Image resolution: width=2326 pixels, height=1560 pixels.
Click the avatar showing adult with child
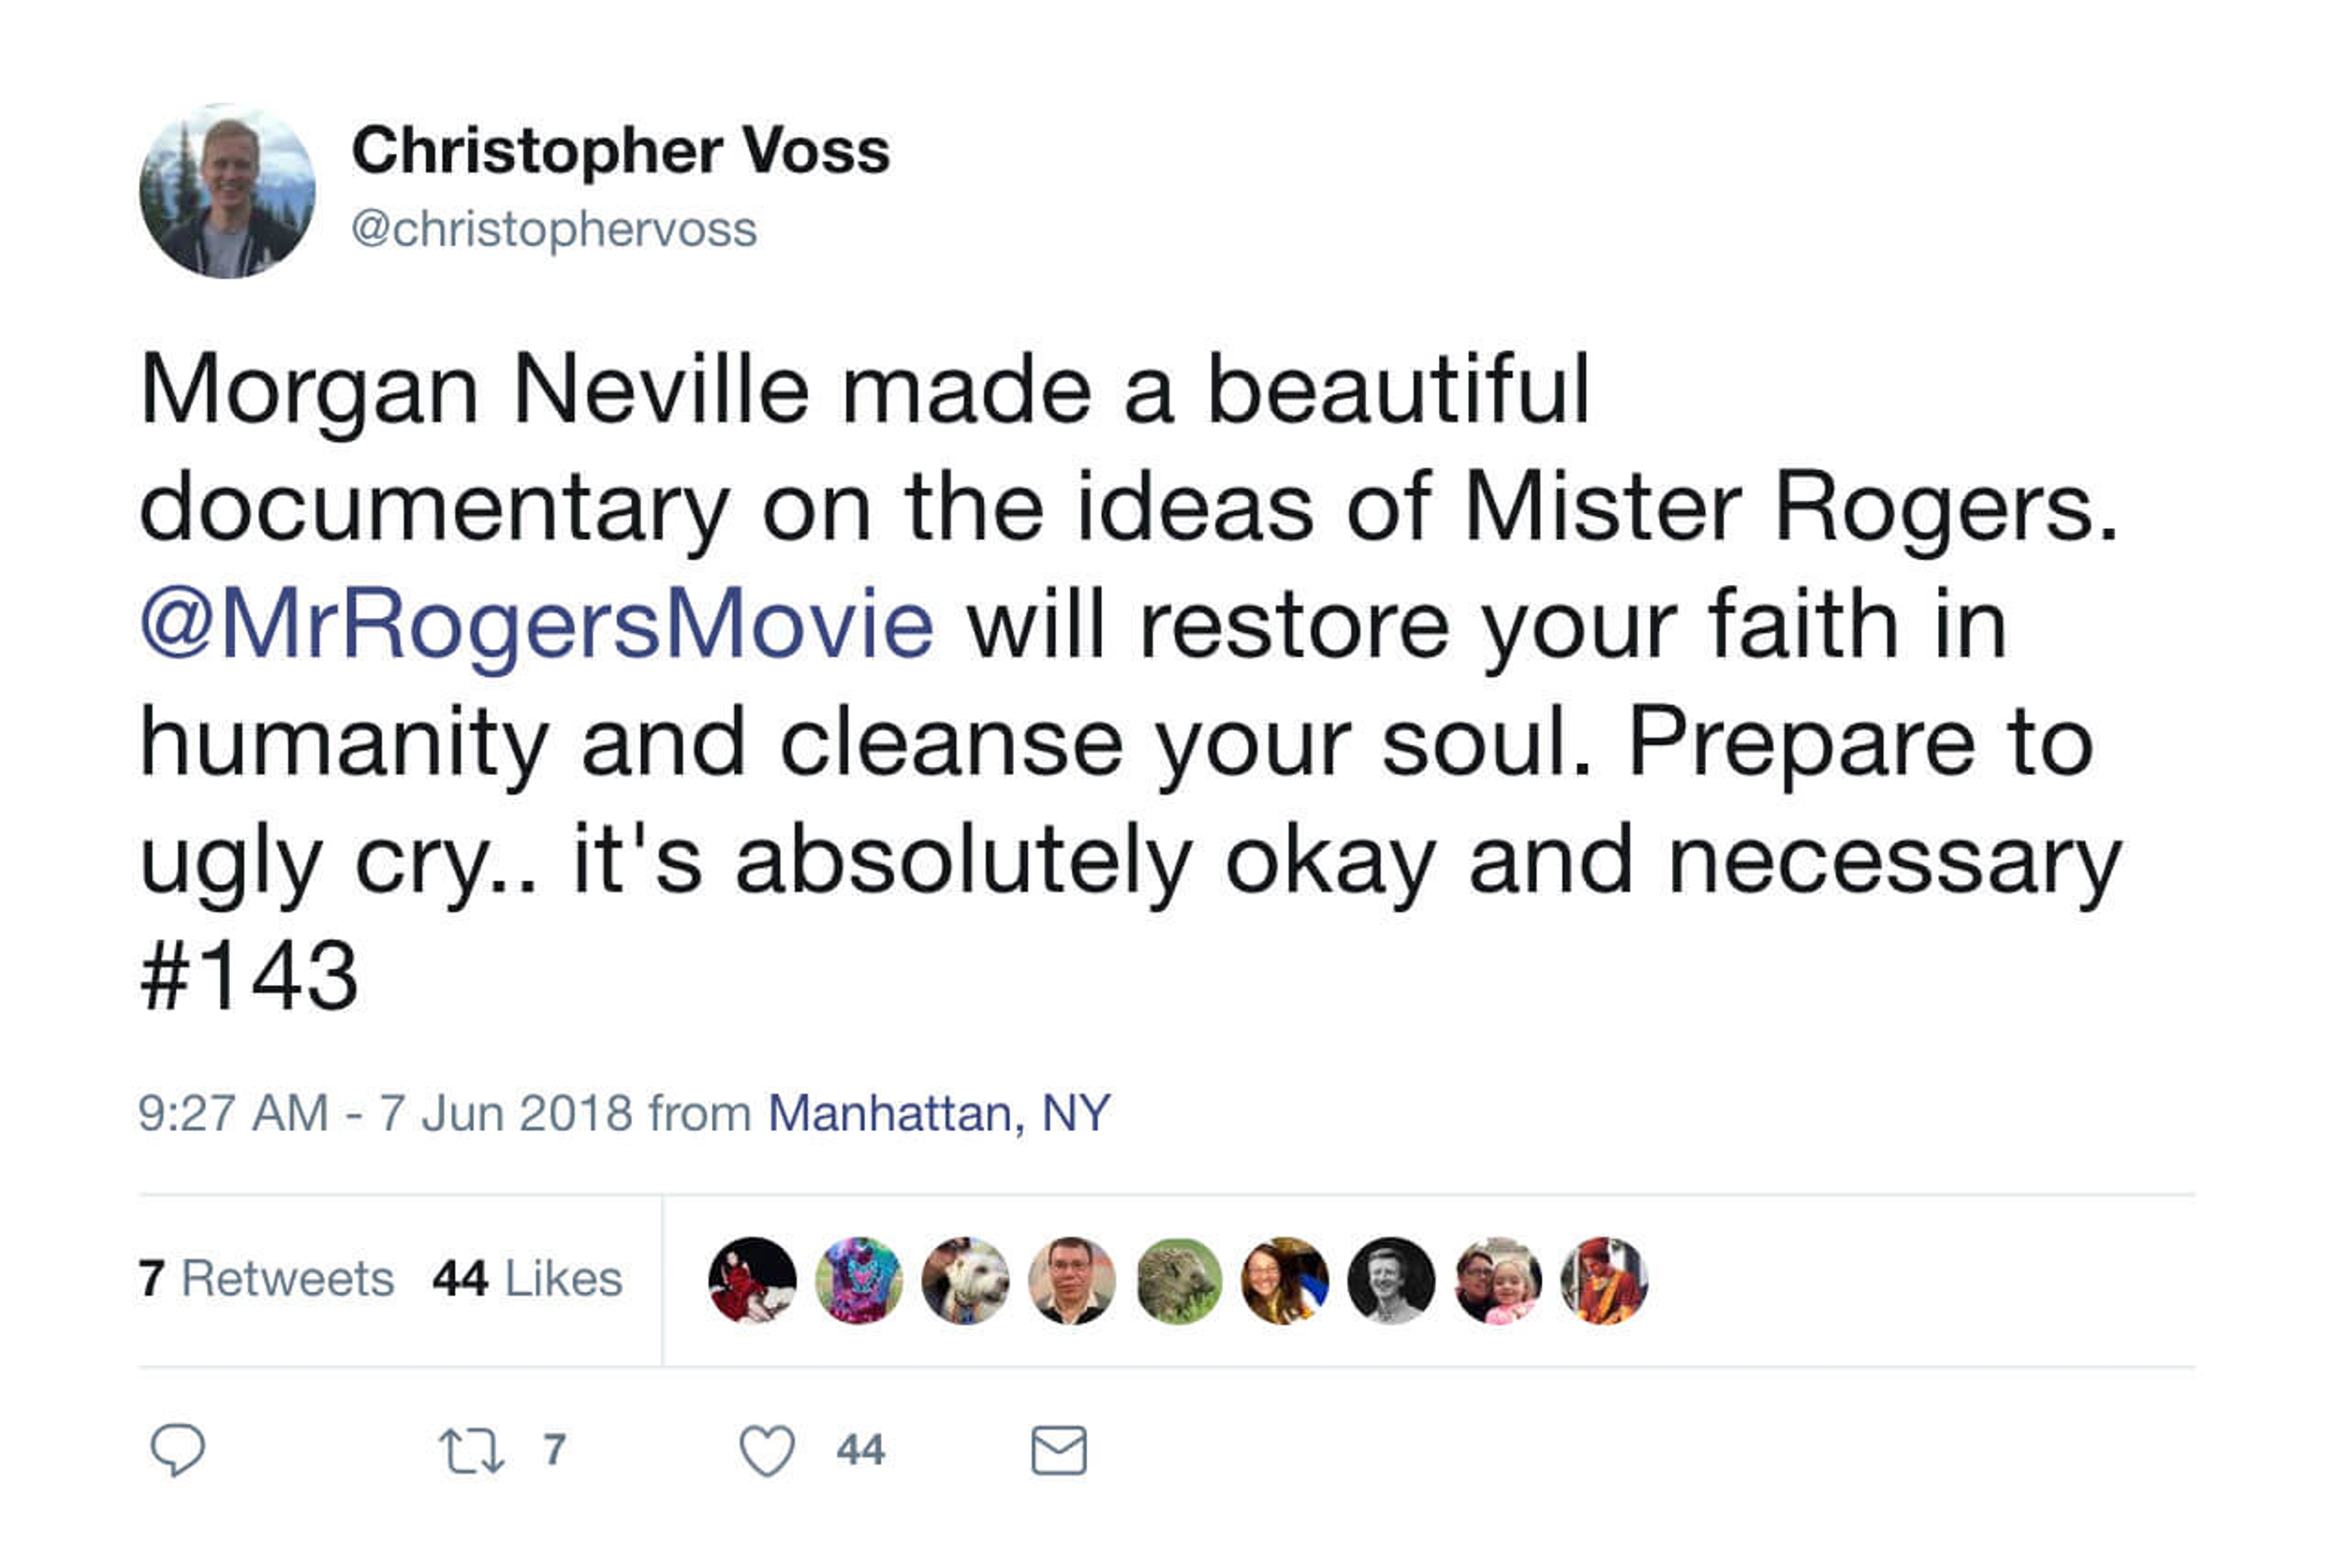click(1497, 1280)
